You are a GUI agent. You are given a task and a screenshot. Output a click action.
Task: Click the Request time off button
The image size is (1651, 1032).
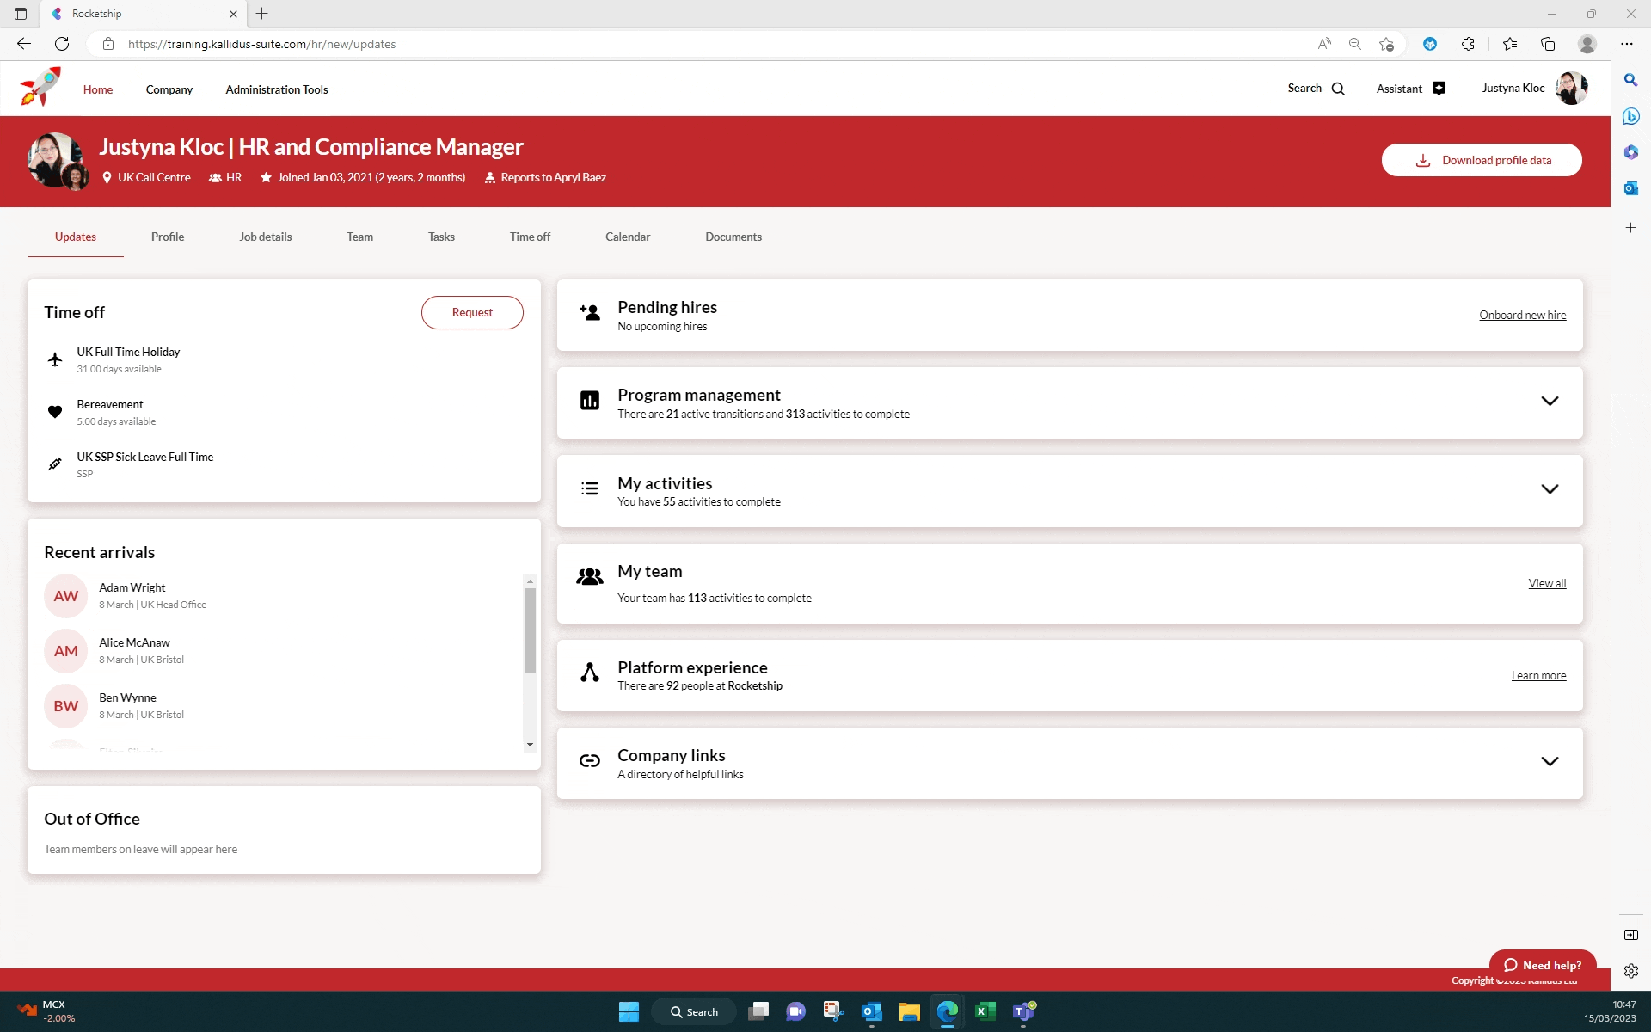472,312
